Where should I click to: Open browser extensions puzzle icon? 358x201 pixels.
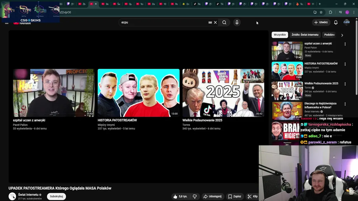click(330, 12)
